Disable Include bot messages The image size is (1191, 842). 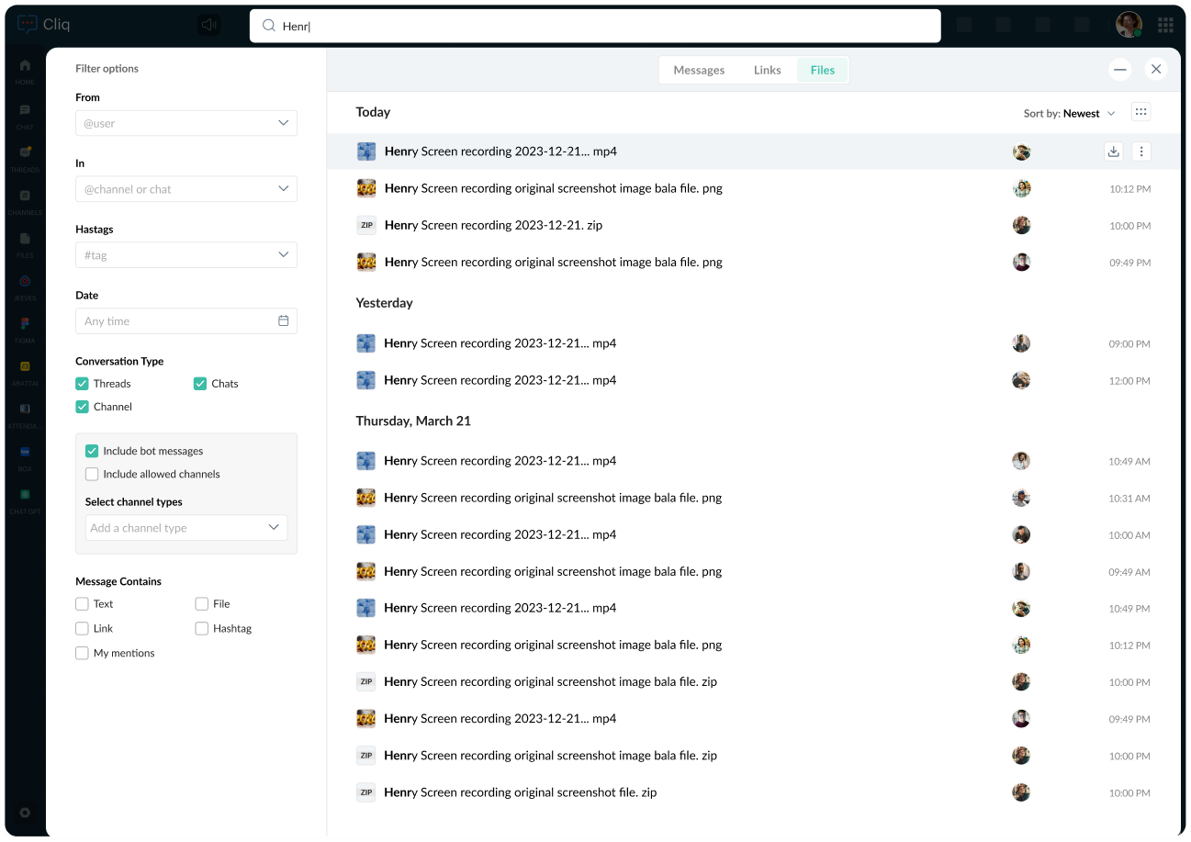92,451
